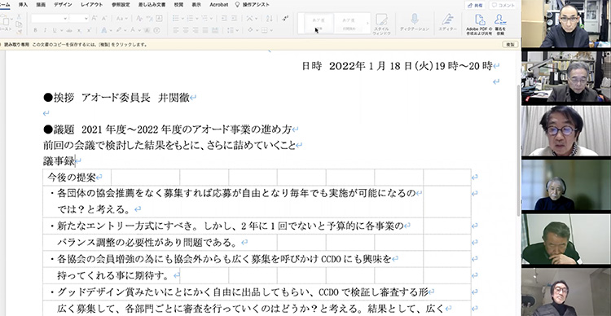Image resolution: width=611 pixels, height=316 pixels.
Task: Switch to the Acrobat tab
Action: [218, 5]
